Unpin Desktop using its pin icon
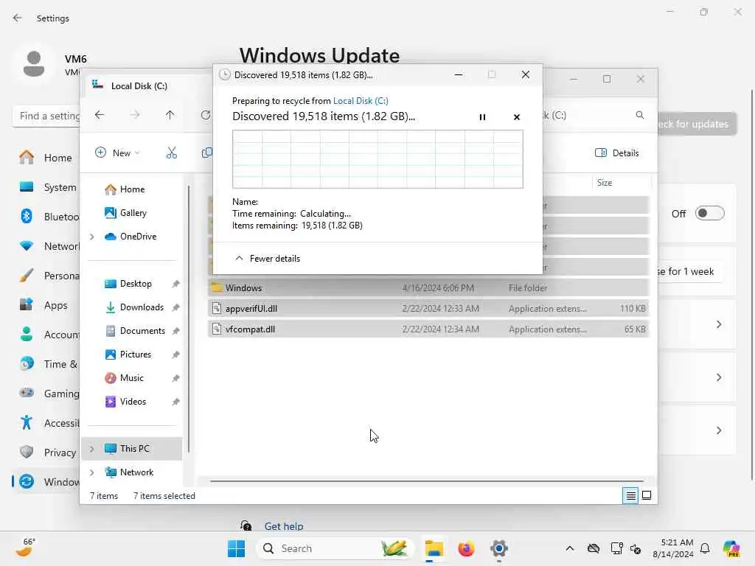The image size is (755, 566). 175,284
